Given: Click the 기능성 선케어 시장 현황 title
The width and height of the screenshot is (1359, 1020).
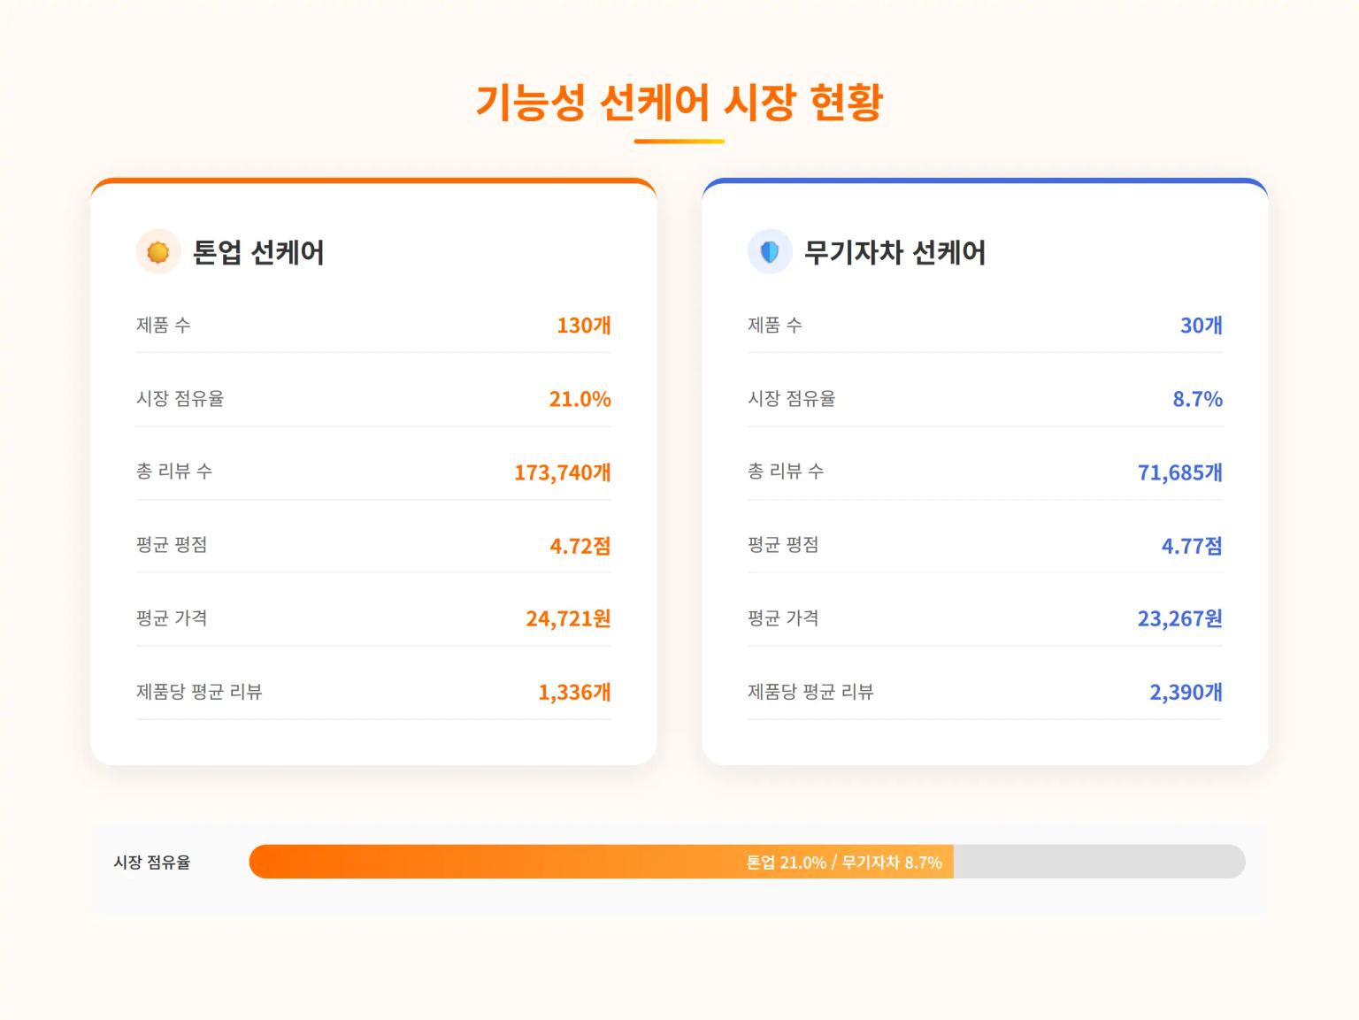Looking at the screenshot, I should (x=679, y=102).
